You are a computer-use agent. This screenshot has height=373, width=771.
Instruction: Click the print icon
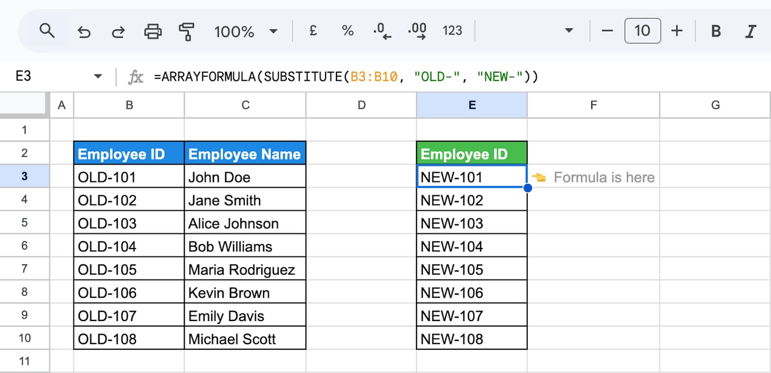[153, 31]
